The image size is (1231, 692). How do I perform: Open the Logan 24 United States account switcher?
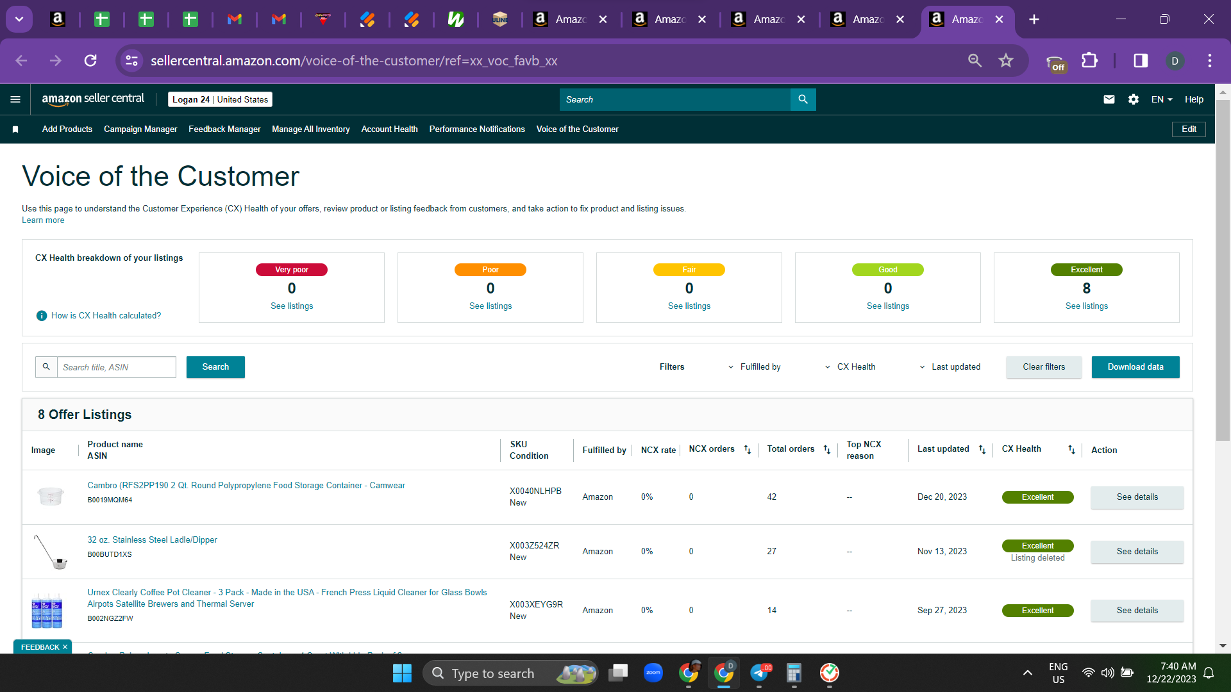tap(220, 99)
